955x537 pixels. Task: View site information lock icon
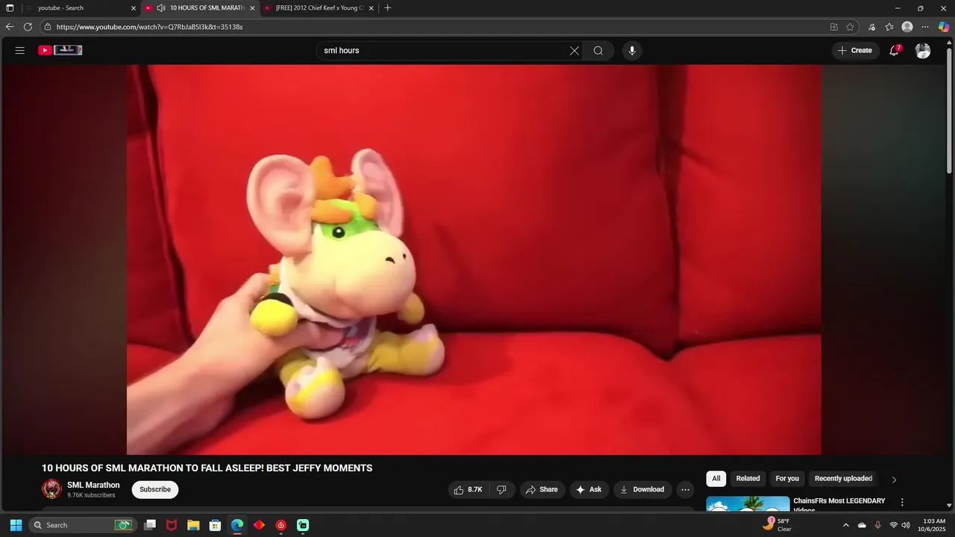(x=47, y=27)
